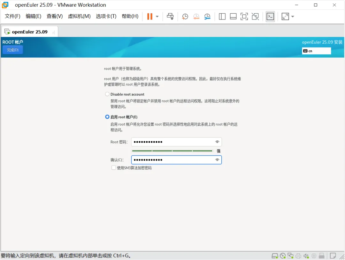Screen dimensions: 345x260
Task: Reveal 确认 password with its eye icon
Action: [x=217, y=160]
